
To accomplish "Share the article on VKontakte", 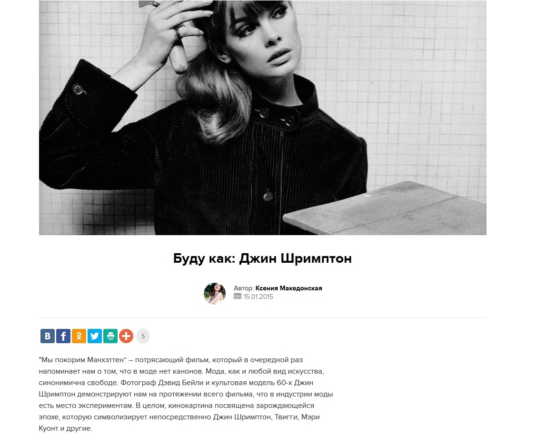I will pos(48,336).
